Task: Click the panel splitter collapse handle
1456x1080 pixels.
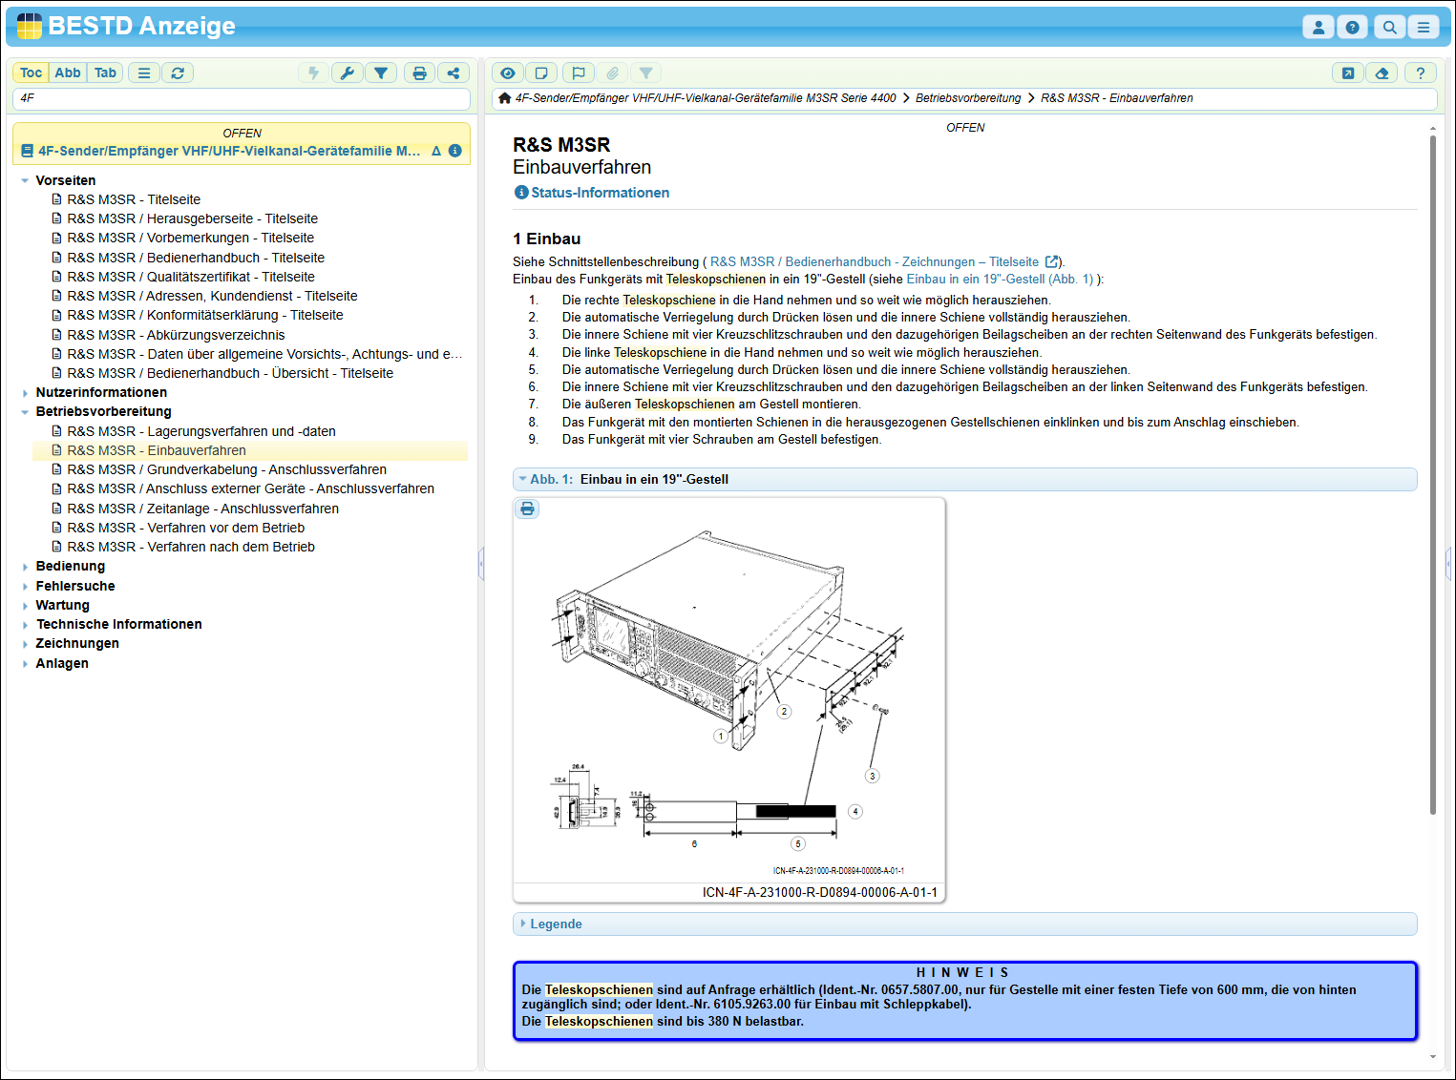Action: pos(481,564)
